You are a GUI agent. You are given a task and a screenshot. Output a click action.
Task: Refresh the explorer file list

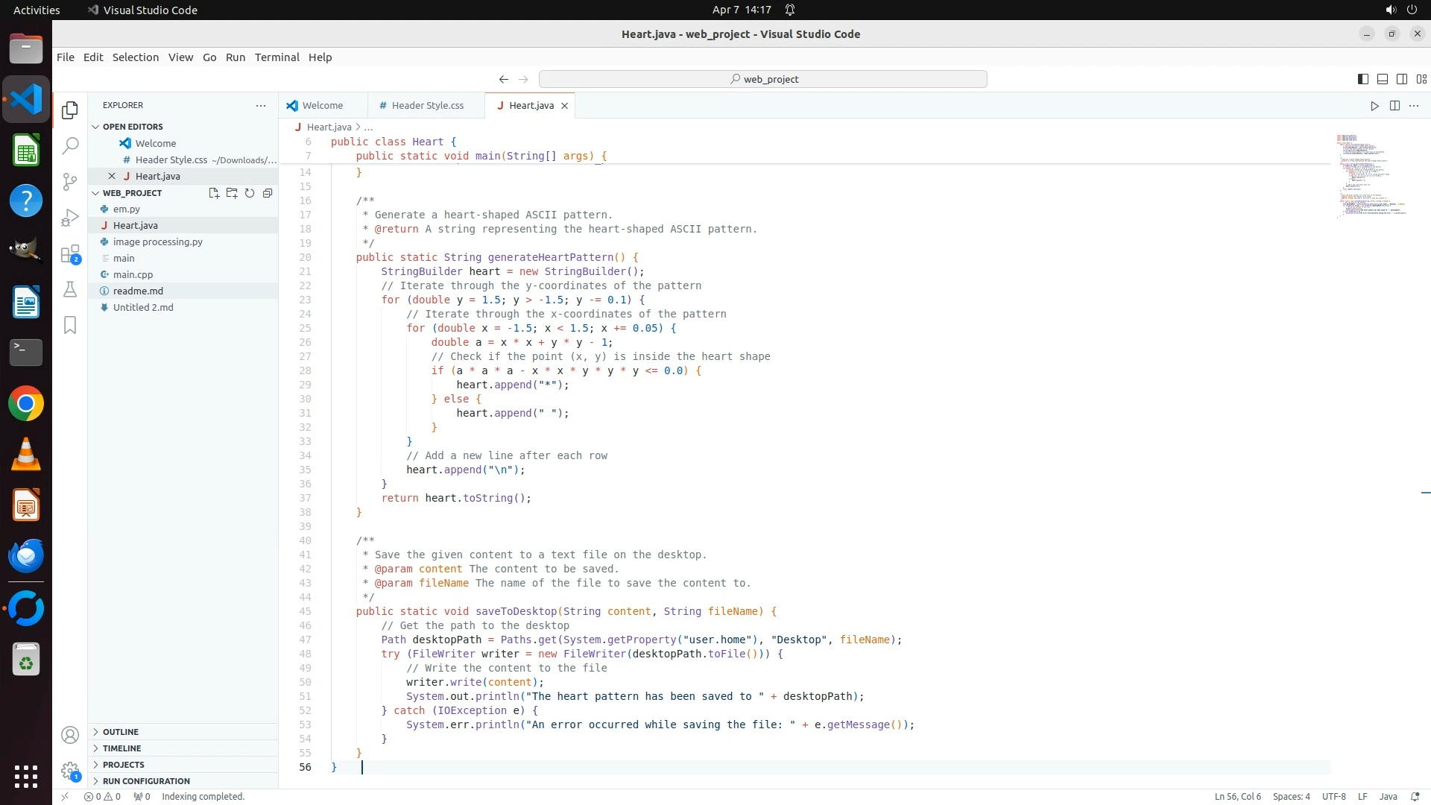point(250,193)
